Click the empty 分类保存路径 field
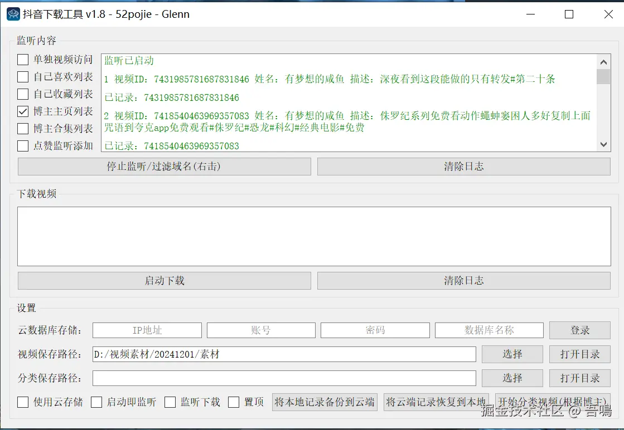This screenshot has height=430, width=624. pyautogui.click(x=284, y=378)
